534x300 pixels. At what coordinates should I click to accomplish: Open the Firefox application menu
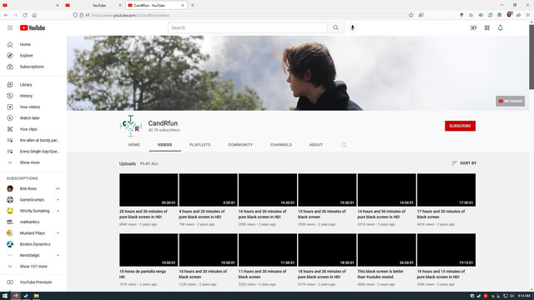point(528,15)
